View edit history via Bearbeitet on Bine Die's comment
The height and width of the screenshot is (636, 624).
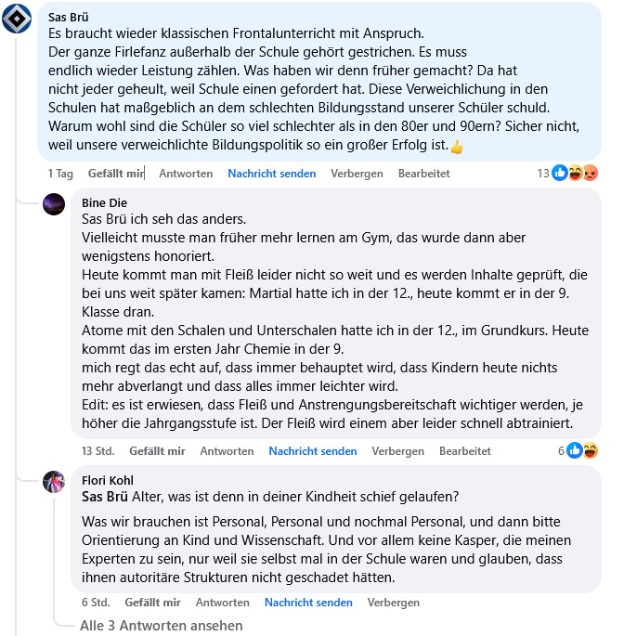[x=464, y=451]
